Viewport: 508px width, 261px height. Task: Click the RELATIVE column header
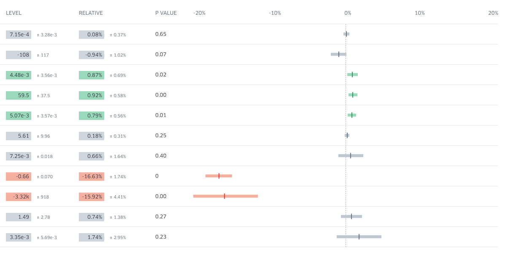(x=91, y=13)
